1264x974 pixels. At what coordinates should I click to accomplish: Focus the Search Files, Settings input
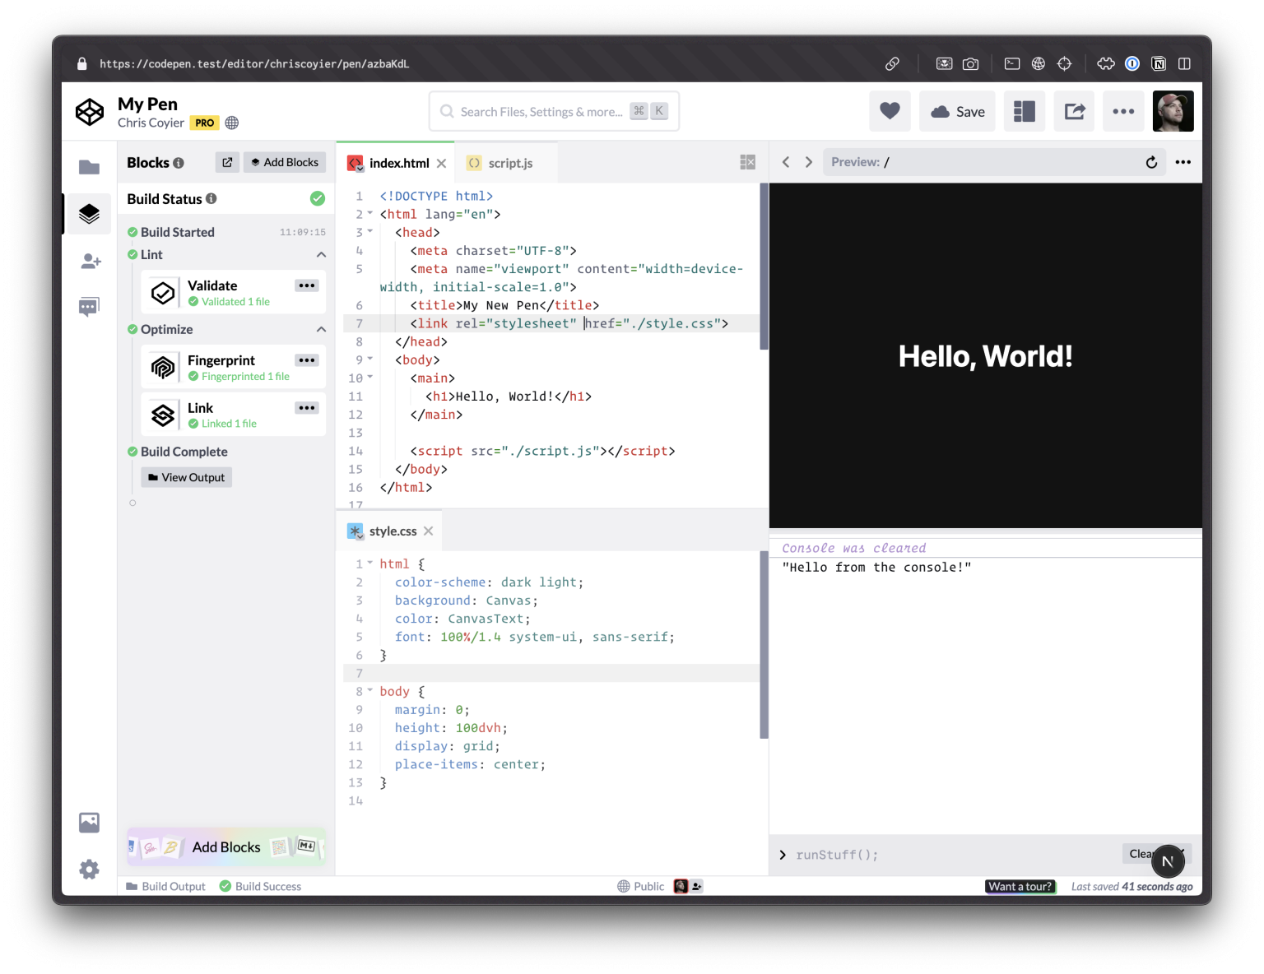[554, 111]
